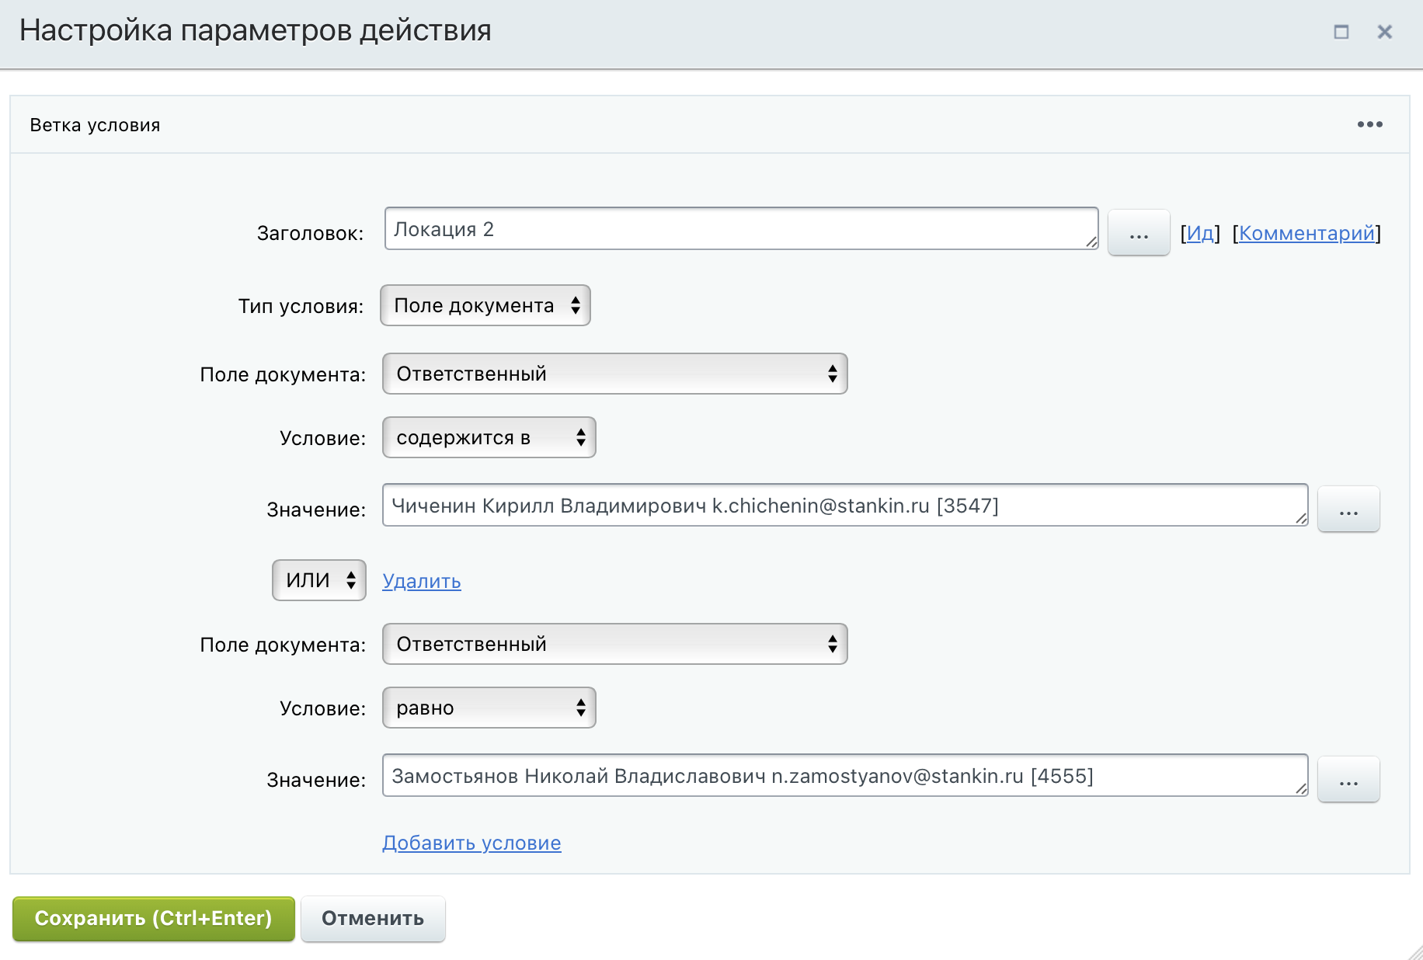1423x960 pixels.
Task: Open the 'равно' condition dropdown
Action: pos(489,708)
